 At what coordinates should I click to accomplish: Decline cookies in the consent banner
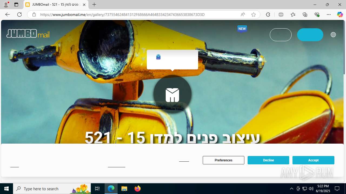pos(268,160)
